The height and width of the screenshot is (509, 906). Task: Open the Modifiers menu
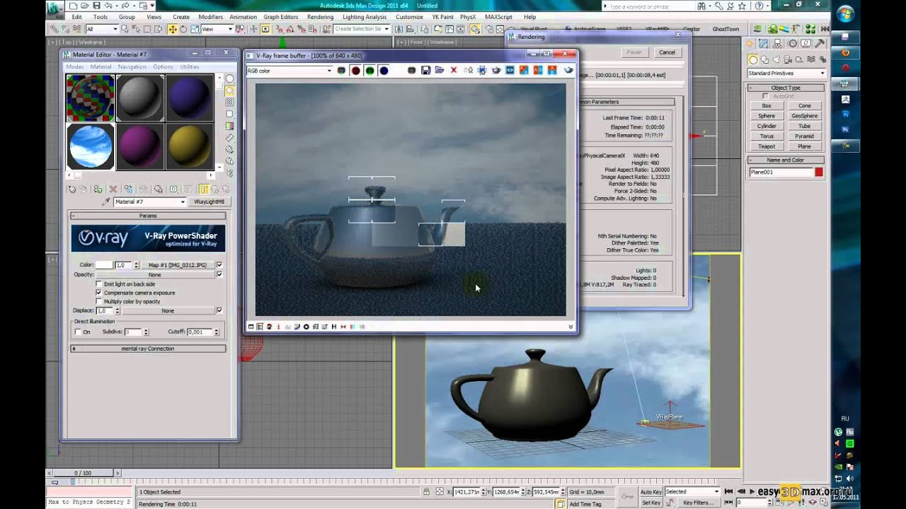point(210,17)
